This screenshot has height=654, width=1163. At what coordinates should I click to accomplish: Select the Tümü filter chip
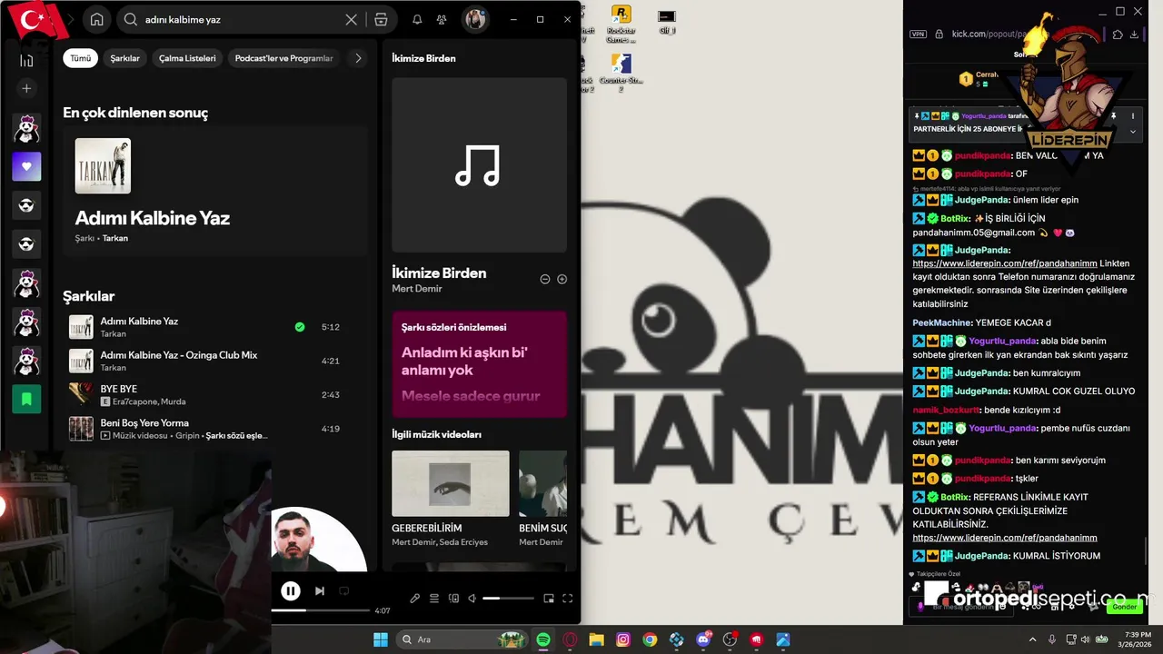81,58
